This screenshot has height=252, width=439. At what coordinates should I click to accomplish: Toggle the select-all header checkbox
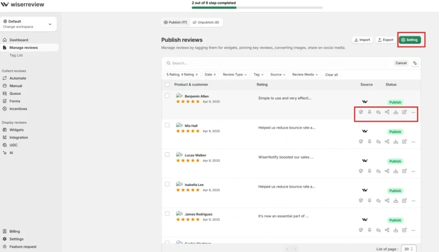167,84
